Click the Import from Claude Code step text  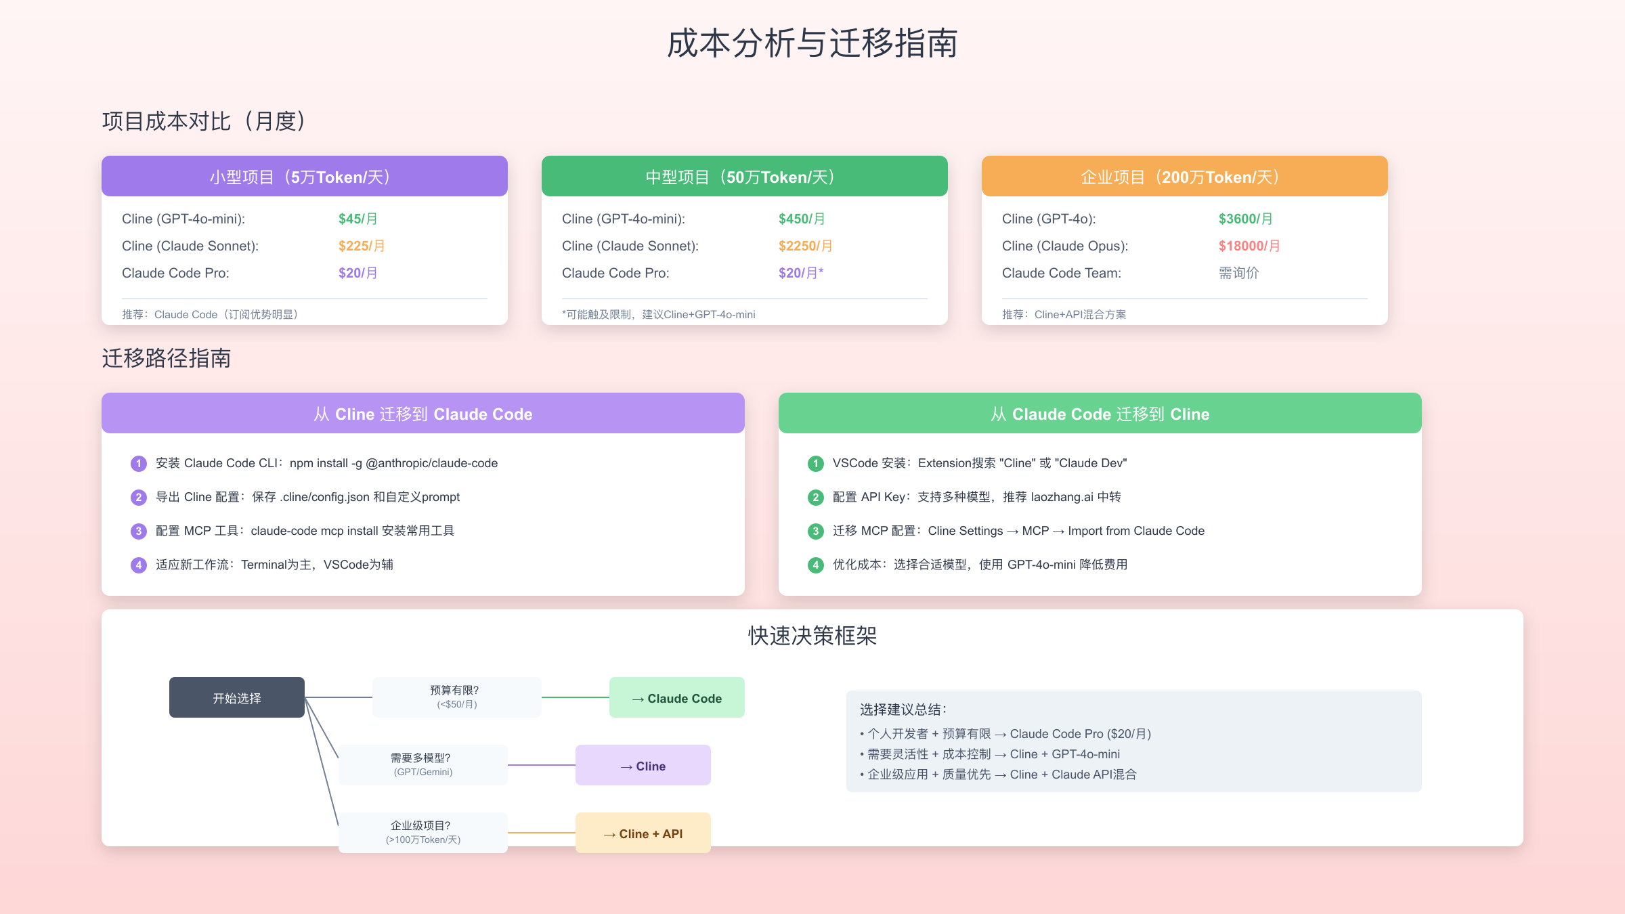pos(1019,531)
